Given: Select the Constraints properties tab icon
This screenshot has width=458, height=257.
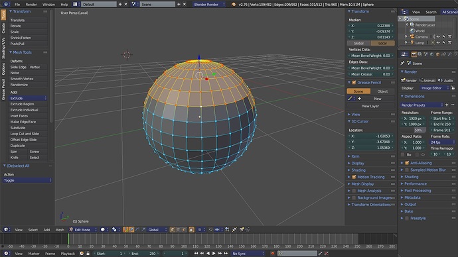Looking at the screenshot, I should pos(443,54).
